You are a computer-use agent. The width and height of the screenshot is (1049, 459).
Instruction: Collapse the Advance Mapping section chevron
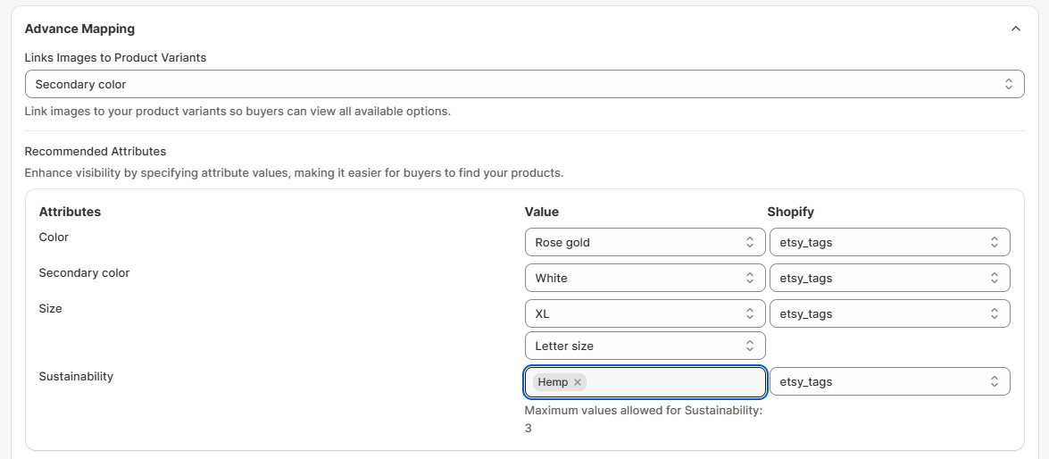pyautogui.click(x=1016, y=29)
